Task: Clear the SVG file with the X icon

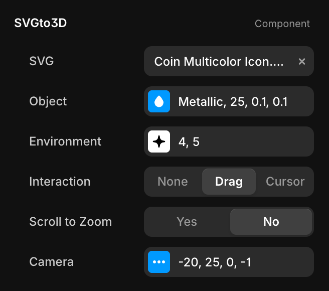Action: (302, 61)
